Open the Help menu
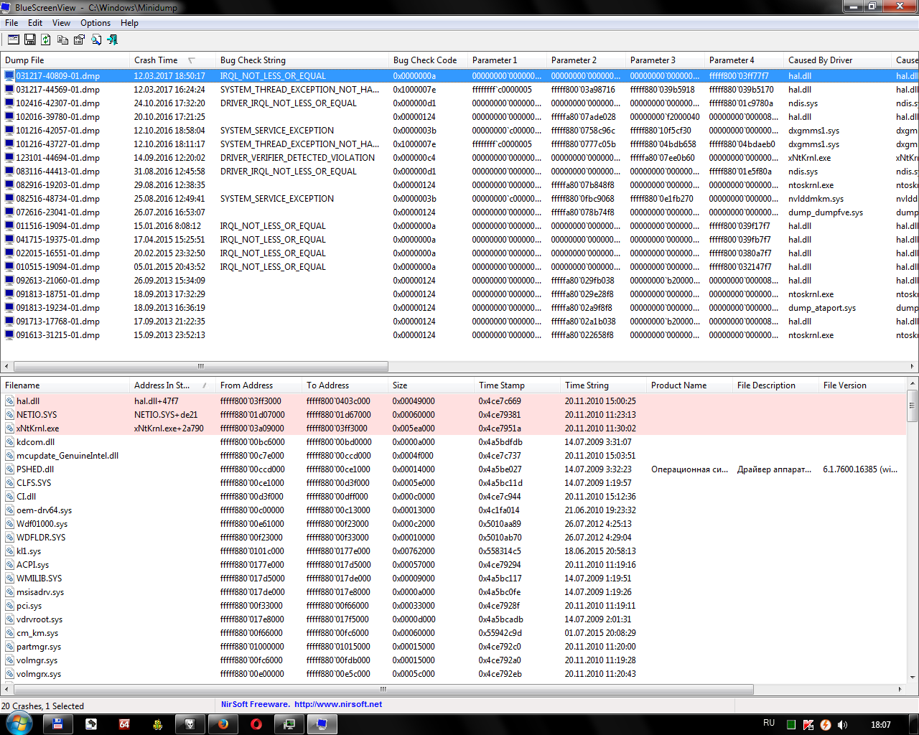Viewport: 919px width, 735px height. click(129, 23)
